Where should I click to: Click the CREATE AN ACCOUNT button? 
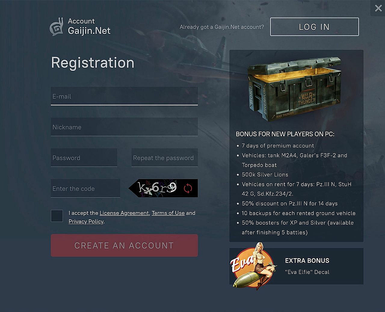[x=124, y=246]
